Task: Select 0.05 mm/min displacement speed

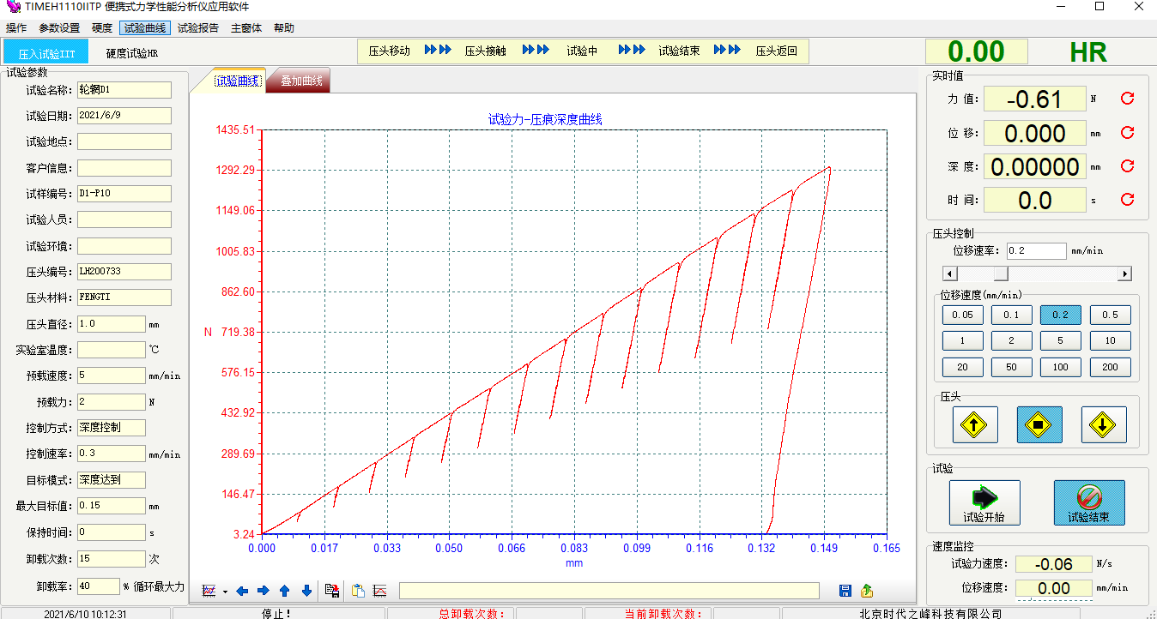Action: pyautogui.click(x=962, y=315)
